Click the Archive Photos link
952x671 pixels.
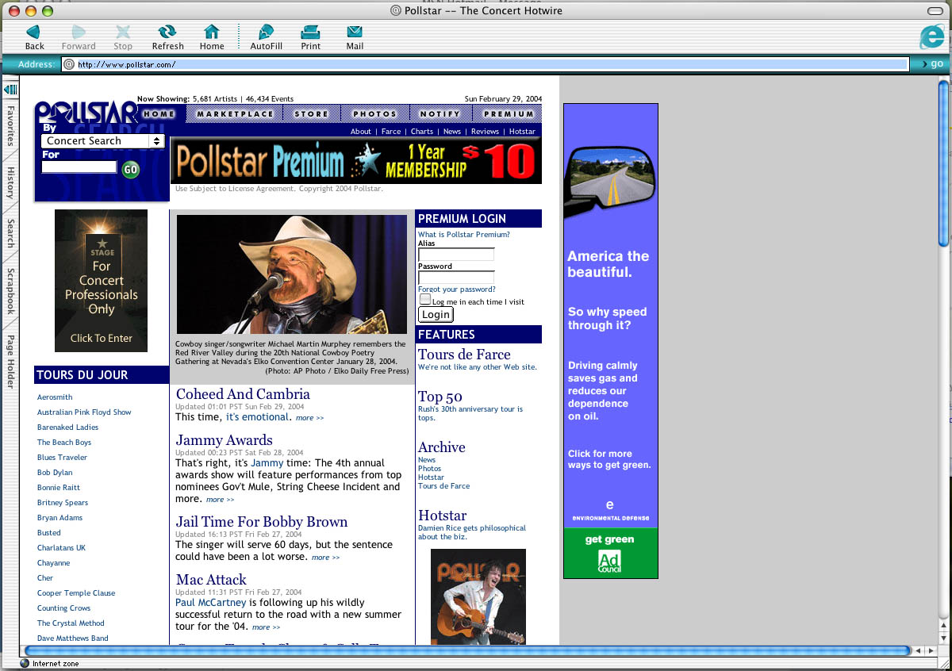(x=429, y=469)
